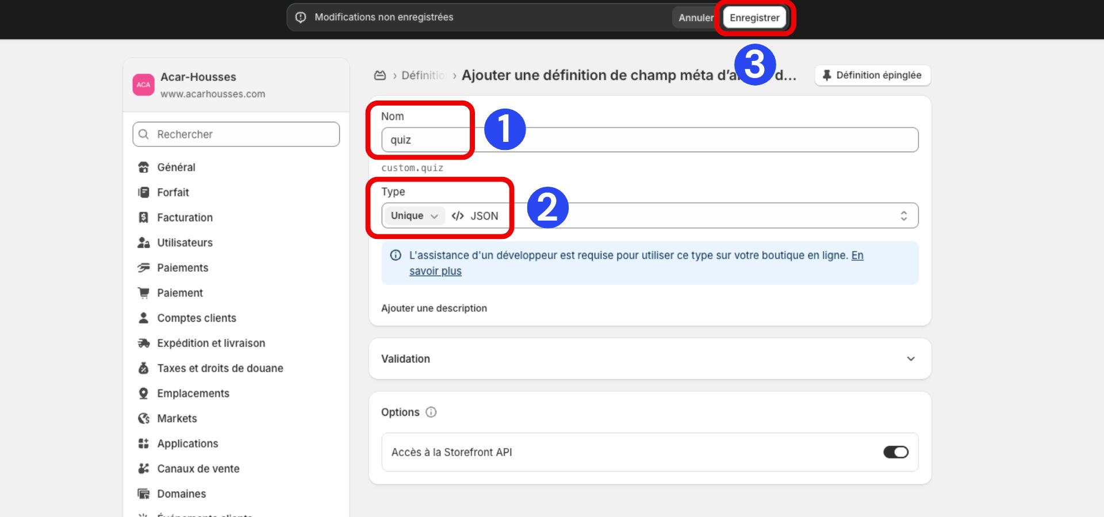Click the Expédition et livraison truck icon
Viewport: 1104px width, 517px height.
tap(144, 343)
